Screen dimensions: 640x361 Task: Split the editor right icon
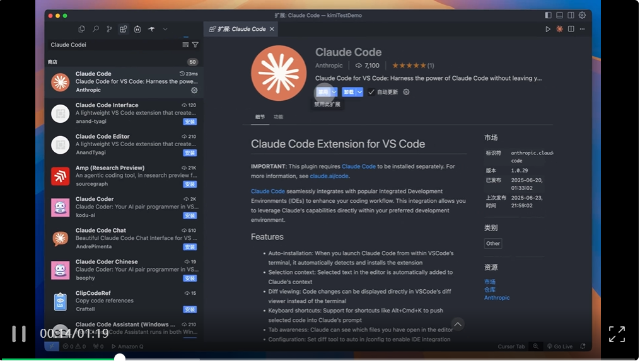click(x=571, y=29)
